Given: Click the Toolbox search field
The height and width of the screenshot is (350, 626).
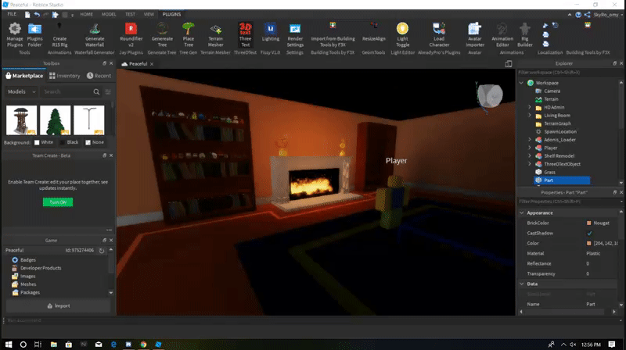Looking at the screenshot, I should pyautogui.click(x=67, y=91).
